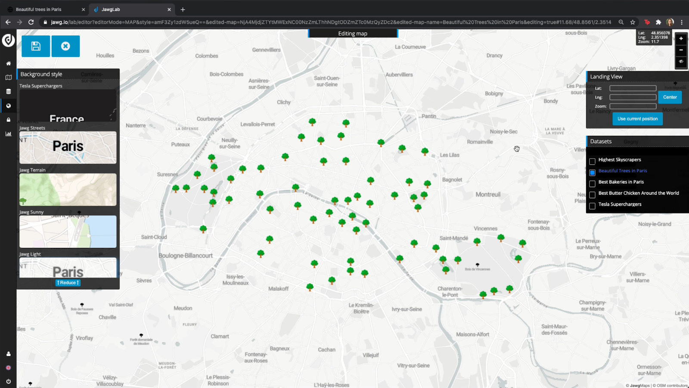Click the save map floppy disk icon
689x388 pixels.
pyautogui.click(x=36, y=46)
